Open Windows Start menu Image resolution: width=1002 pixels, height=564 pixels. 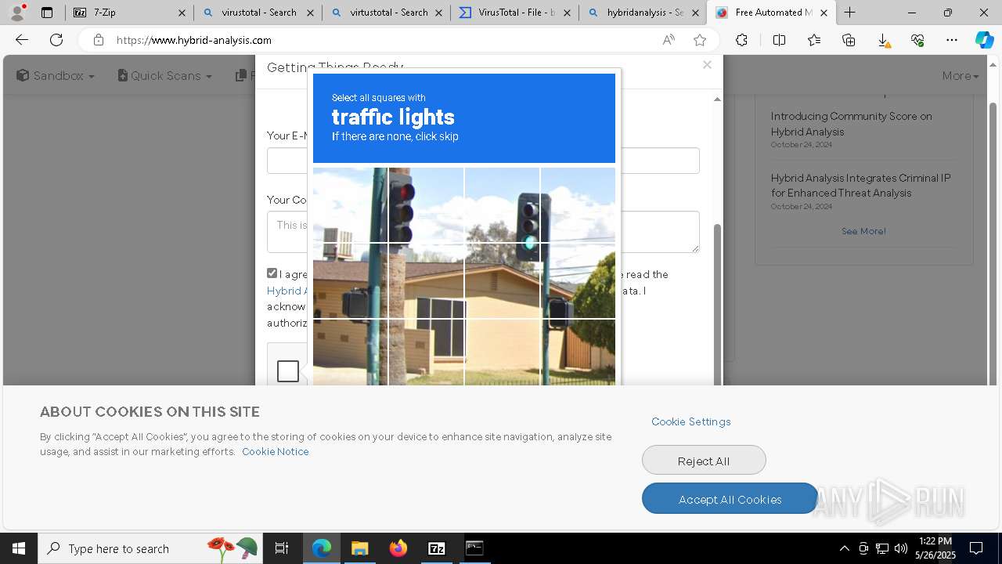(x=19, y=548)
